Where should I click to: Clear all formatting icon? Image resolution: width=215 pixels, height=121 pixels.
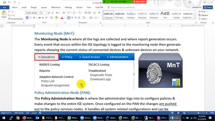pyautogui.click(x=64, y=13)
